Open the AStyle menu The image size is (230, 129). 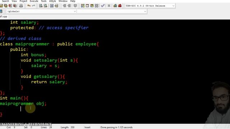(52, 1)
